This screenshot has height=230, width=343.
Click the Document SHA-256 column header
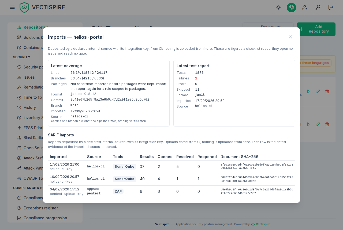pyautogui.click(x=240, y=157)
